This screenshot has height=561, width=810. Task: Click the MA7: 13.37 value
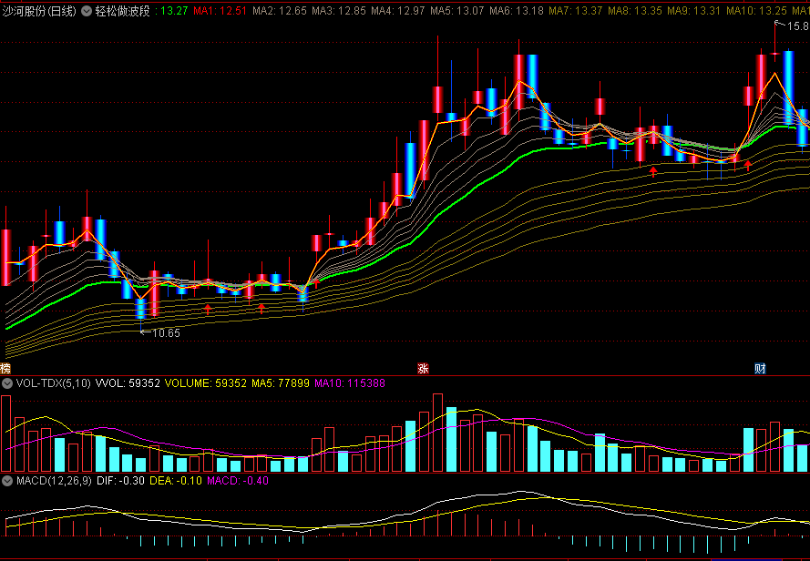coord(576,11)
